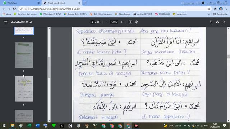Open Word from the taskbar

[37, 126]
